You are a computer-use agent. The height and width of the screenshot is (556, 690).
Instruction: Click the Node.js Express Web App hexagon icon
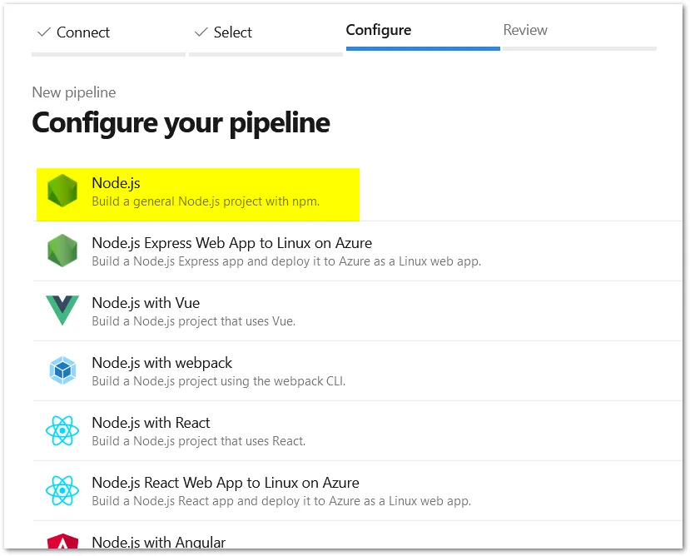(62, 251)
